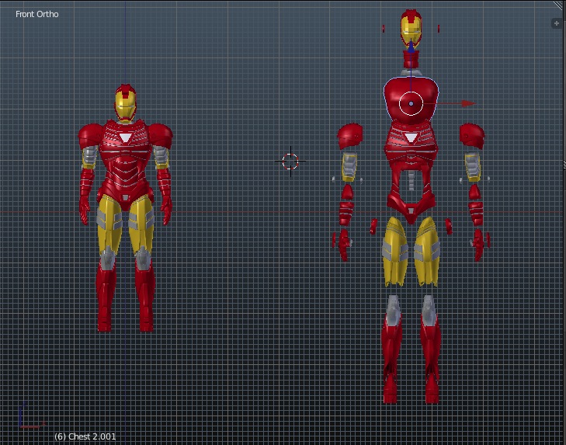Click the white circle transform manipulator center
This screenshot has width=566, height=445.
411,103
